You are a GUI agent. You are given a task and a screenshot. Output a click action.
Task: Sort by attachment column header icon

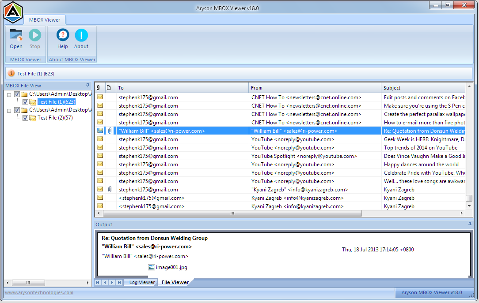[98, 88]
